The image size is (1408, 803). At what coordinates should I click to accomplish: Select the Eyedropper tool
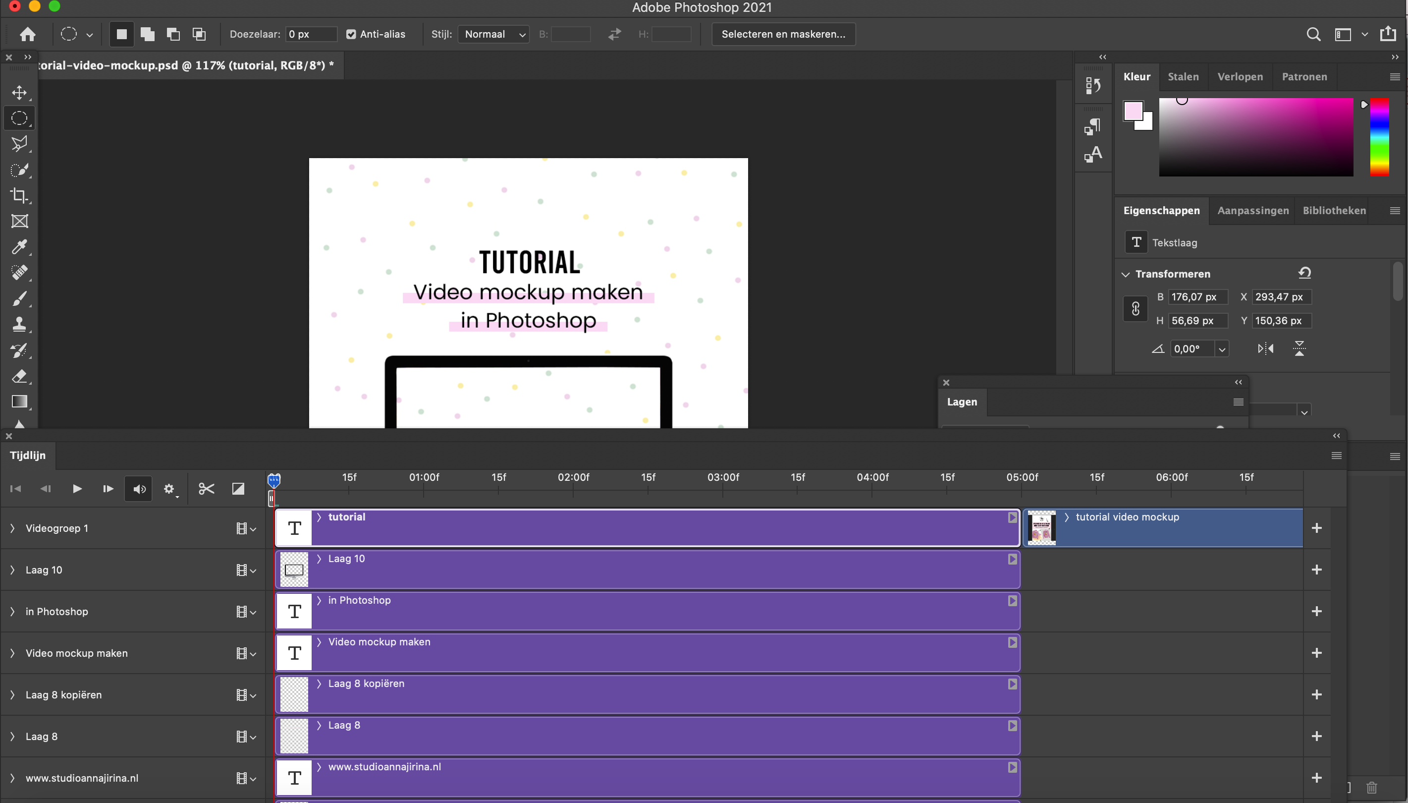20,246
